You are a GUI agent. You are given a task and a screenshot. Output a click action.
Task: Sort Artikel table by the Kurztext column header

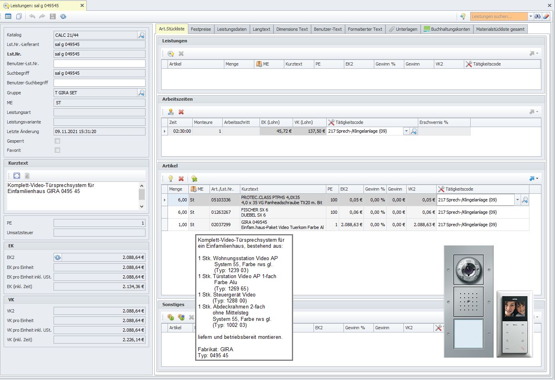[283, 189]
